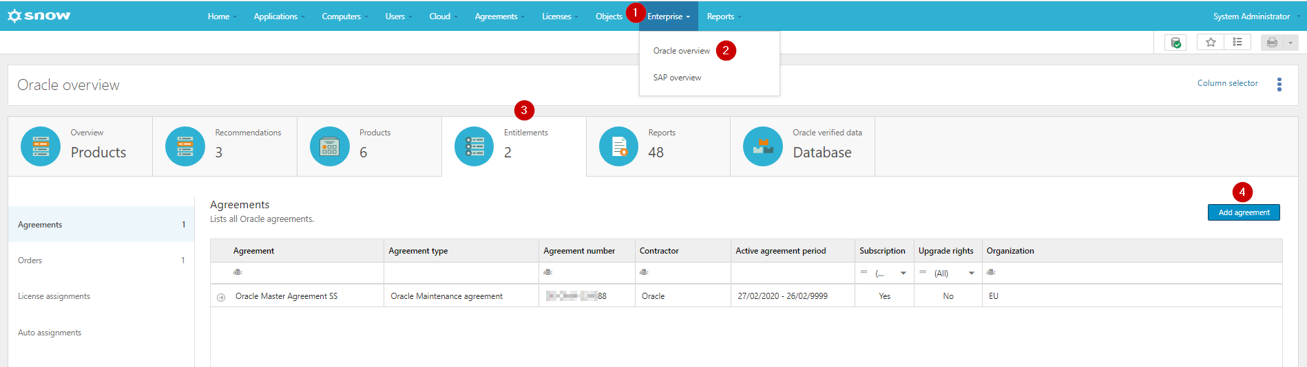Open the Users menu
1307x367 pixels.
coord(399,16)
